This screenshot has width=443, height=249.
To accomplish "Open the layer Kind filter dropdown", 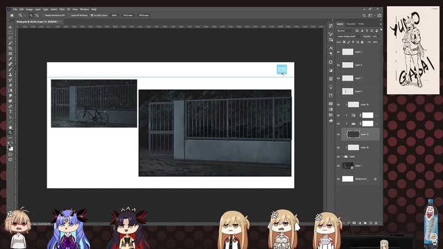I will (x=345, y=31).
